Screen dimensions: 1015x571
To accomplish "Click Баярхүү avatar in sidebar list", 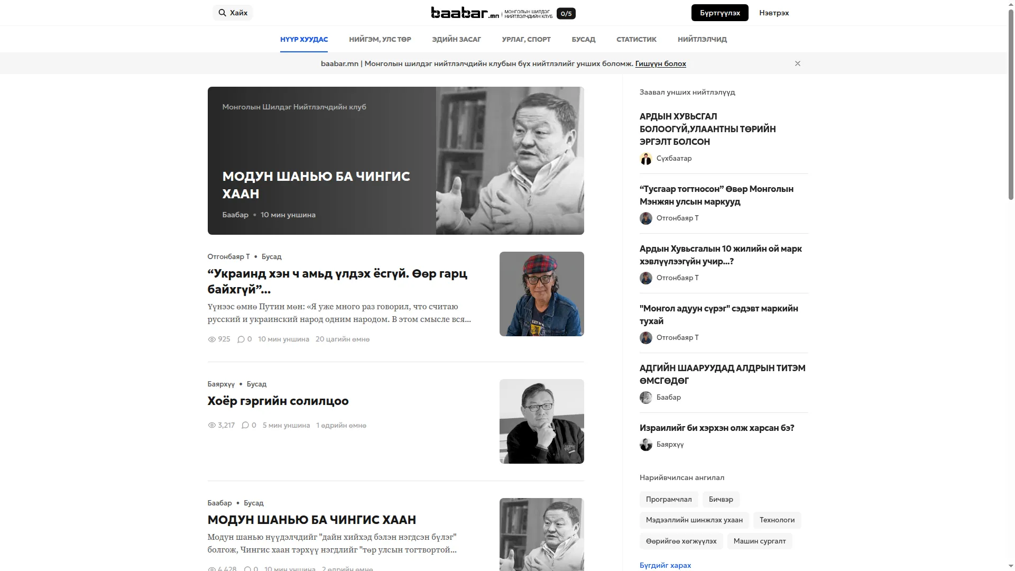I will (x=646, y=445).
